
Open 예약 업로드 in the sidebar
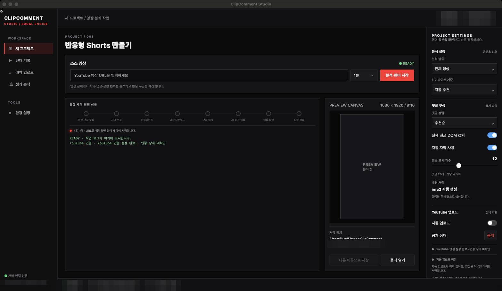click(29, 73)
